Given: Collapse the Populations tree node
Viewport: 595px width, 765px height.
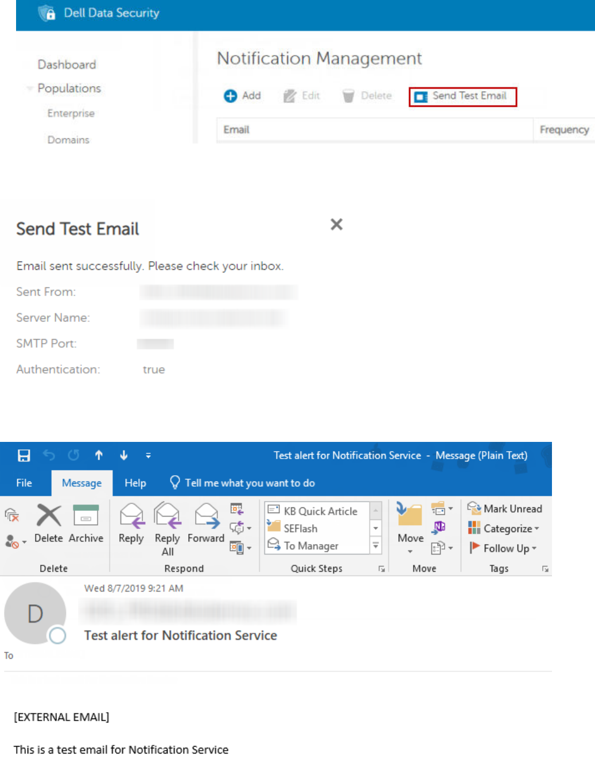Looking at the screenshot, I should pyautogui.click(x=29, y=88).
